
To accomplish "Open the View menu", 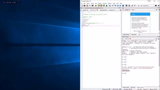I will 117,3.
